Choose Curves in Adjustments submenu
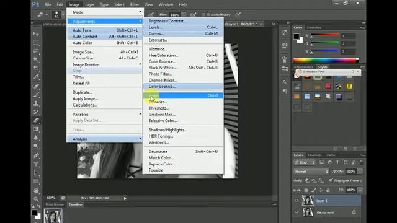397x223 pixels. point(183,33)
